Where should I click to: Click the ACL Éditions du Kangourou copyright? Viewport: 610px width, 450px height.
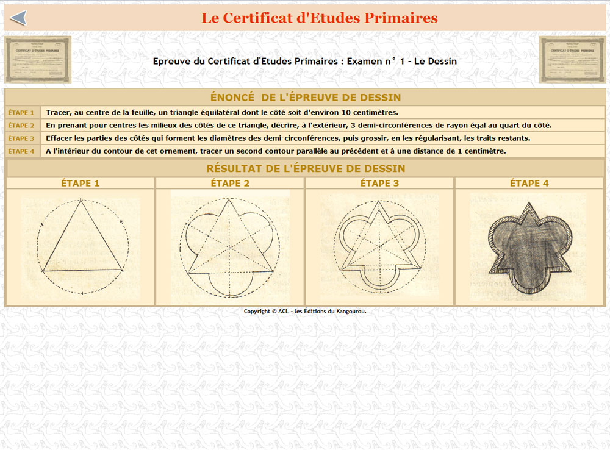305,312
